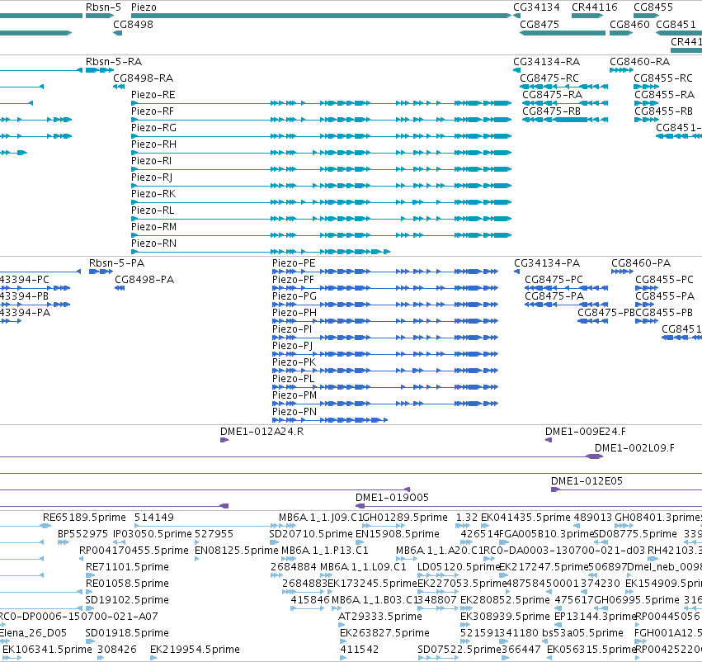702x662 pixels.
Task: Select short transcript Piezo-RN
Action: pyautogui.click(x=261, y=252)
